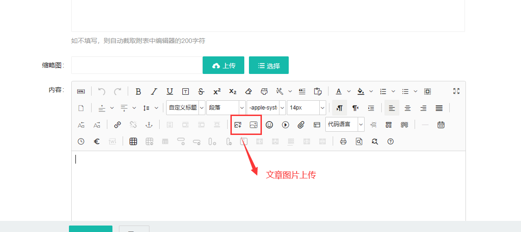Click the redo arrow icon

point(118,91)
